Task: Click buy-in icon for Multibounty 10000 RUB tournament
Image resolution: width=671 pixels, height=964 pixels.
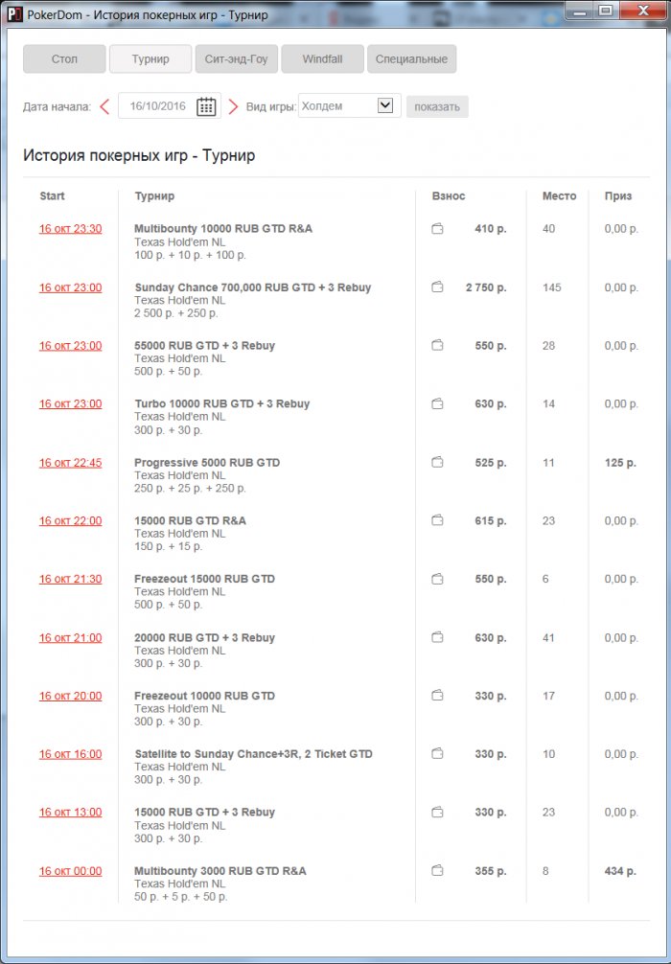Action: [437, 229]
